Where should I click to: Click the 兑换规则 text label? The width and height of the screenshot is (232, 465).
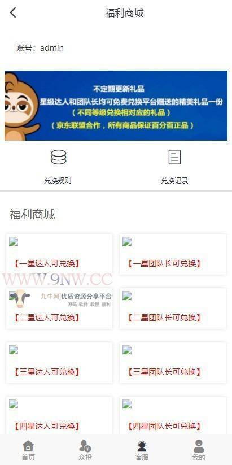coord(58,181)
